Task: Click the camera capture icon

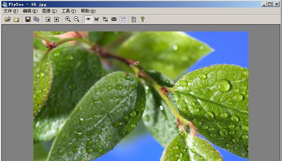Action: point(114,19)
